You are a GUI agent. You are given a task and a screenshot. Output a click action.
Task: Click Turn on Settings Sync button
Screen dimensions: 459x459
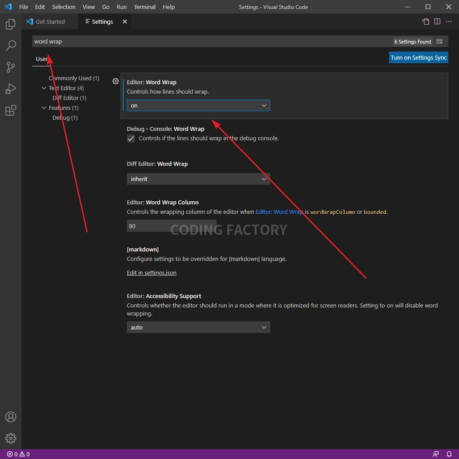pyautogui.click(x=418, y=57)
